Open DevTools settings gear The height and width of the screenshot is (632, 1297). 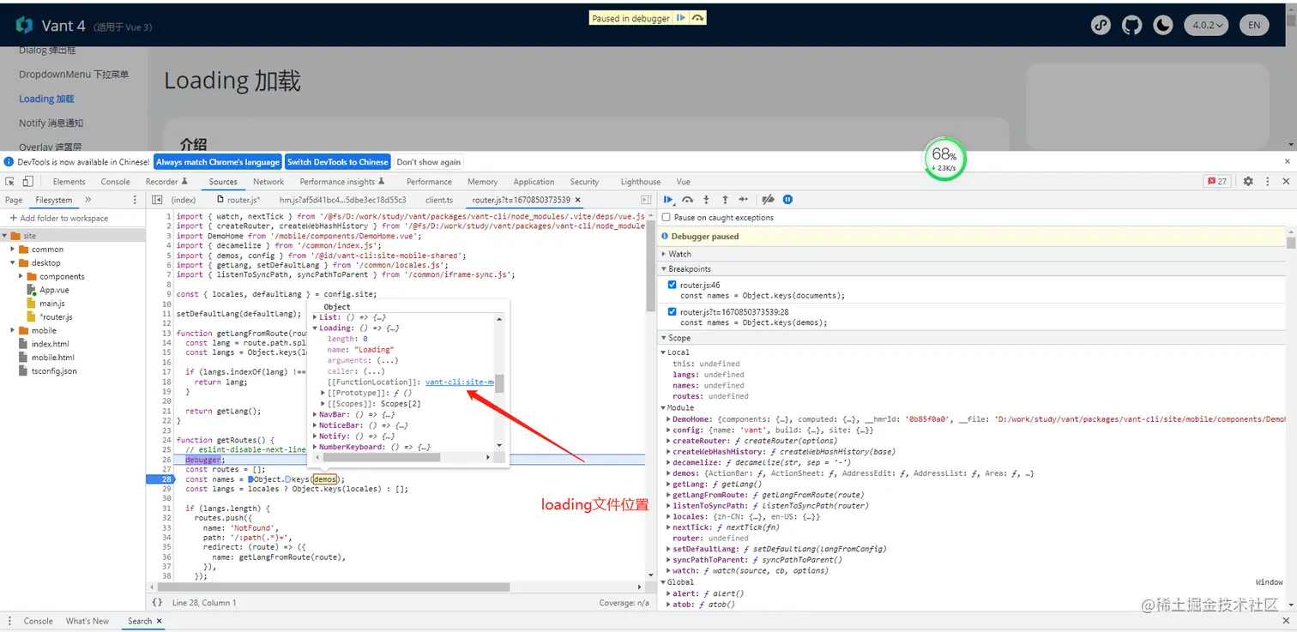[1248, 181]
